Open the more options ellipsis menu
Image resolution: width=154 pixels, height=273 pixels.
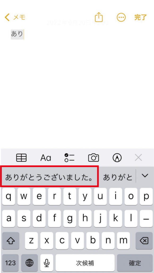121,17
